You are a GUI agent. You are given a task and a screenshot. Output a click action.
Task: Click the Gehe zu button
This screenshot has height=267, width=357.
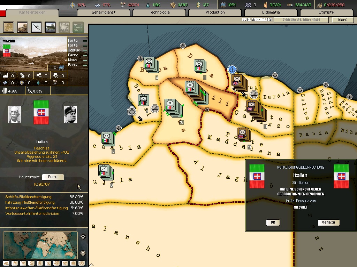coord(328,222)
